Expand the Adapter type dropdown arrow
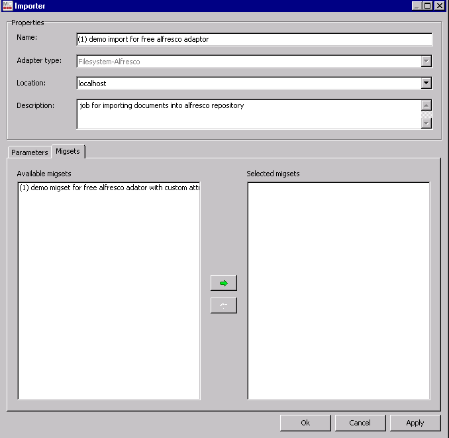 point(426,62)
